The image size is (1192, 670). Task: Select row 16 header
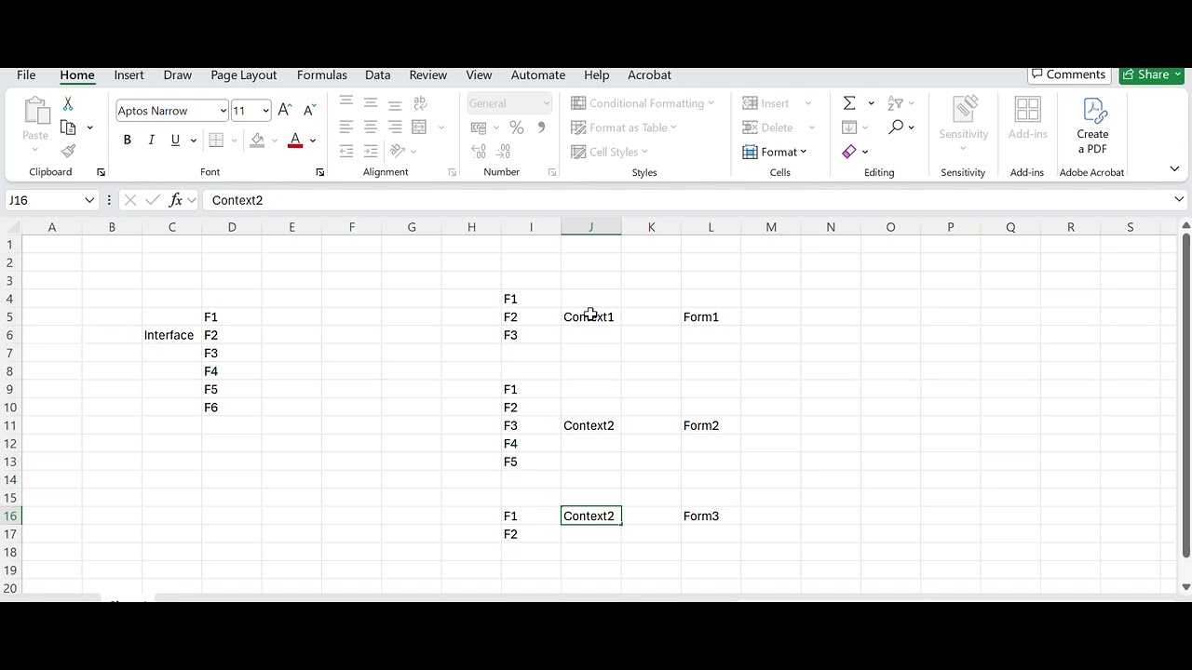point(11,516)
